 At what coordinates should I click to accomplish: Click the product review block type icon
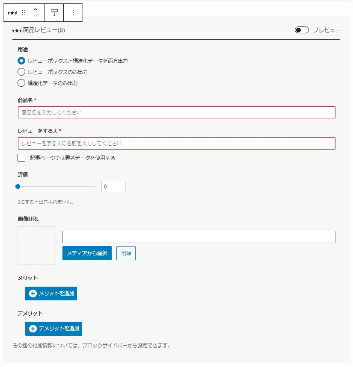click(12, 13)
